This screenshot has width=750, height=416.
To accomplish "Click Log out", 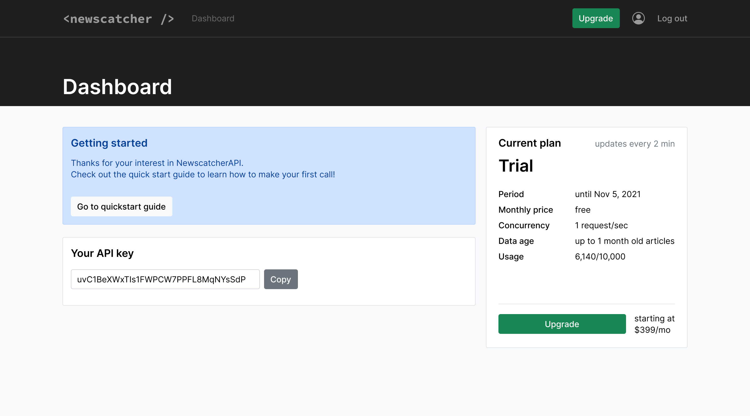I will 672,18.
